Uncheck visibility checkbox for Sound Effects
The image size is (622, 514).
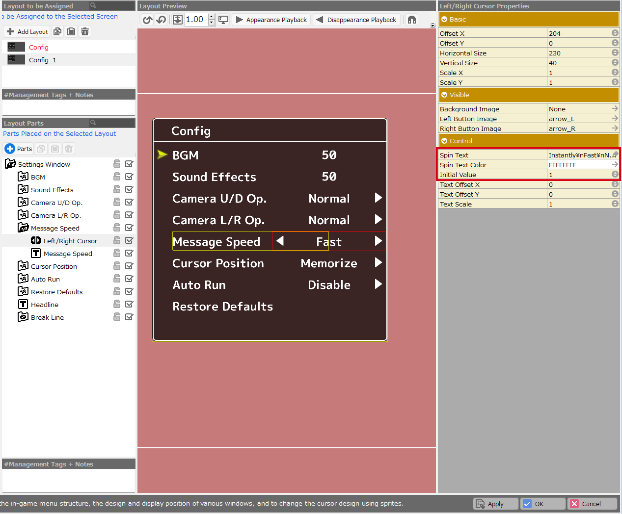[129, 189]
